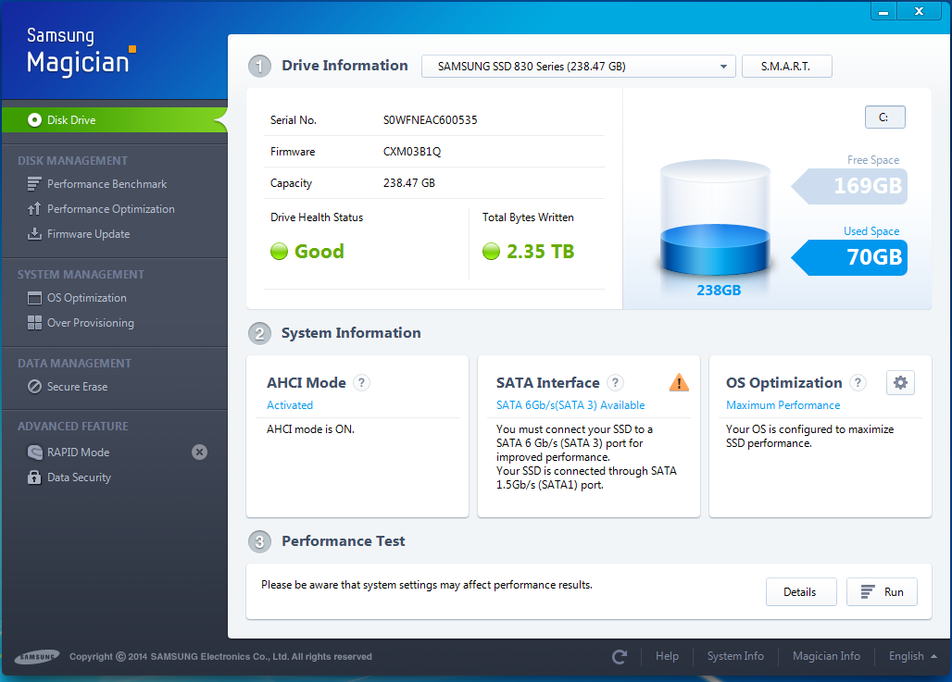Open Firmware Update page
The width and height of the screenshot is (952, 682).
(x=89, y=233)
